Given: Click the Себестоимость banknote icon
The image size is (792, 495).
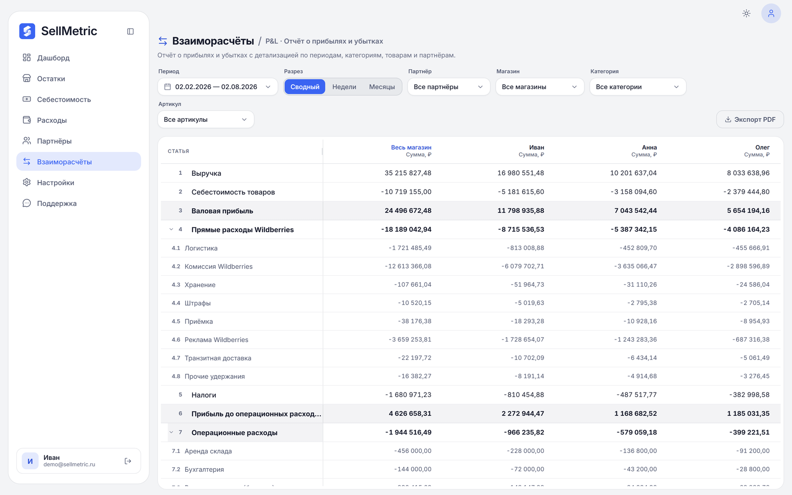Looking at the screenshot, I should (x=27, y=99).
